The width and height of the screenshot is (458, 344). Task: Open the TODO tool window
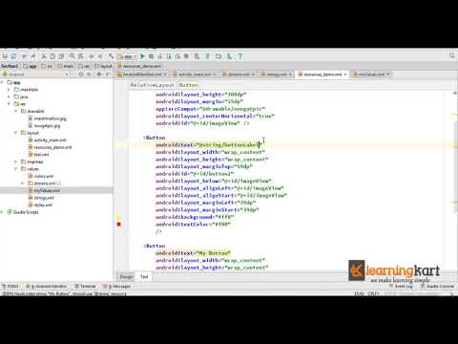click(x=10, y=287)
